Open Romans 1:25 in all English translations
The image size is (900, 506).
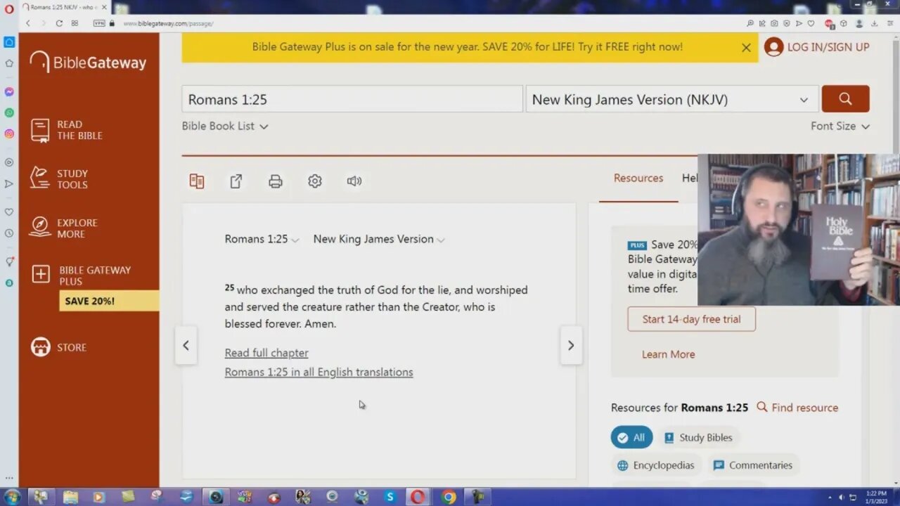click(x=319, y=372)
